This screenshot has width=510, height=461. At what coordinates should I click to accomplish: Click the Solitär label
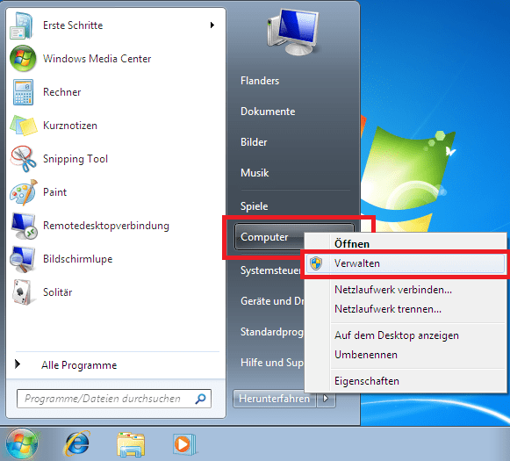pyautogui.click(x=57, y=292)
